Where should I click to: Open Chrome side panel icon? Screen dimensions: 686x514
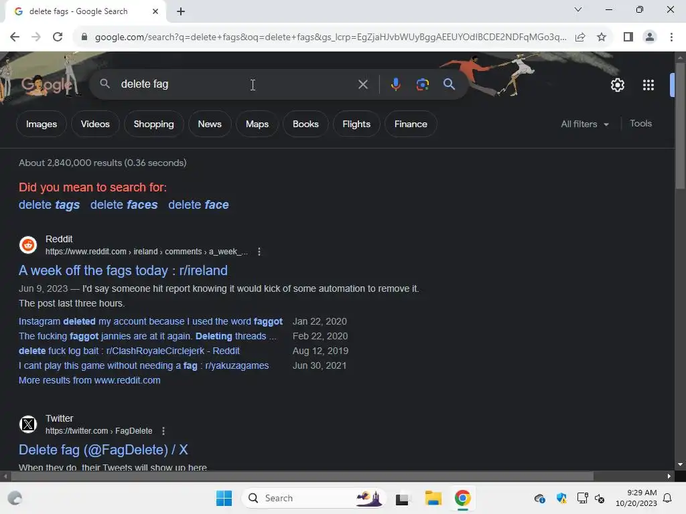628,37
